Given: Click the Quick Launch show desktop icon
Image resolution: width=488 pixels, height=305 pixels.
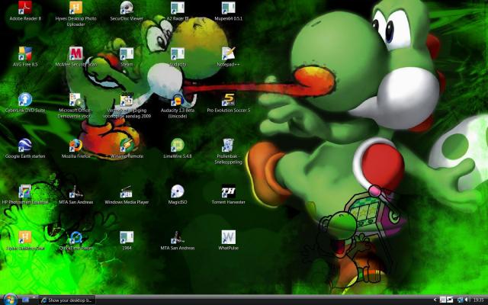Looking at the screenshot, I should coord(25,300).
